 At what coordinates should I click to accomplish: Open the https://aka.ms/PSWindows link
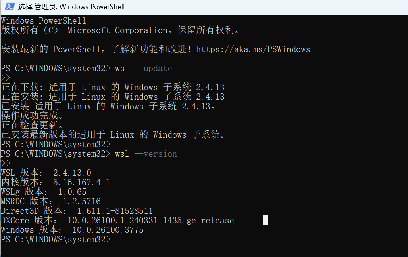[x=253, y=49]
